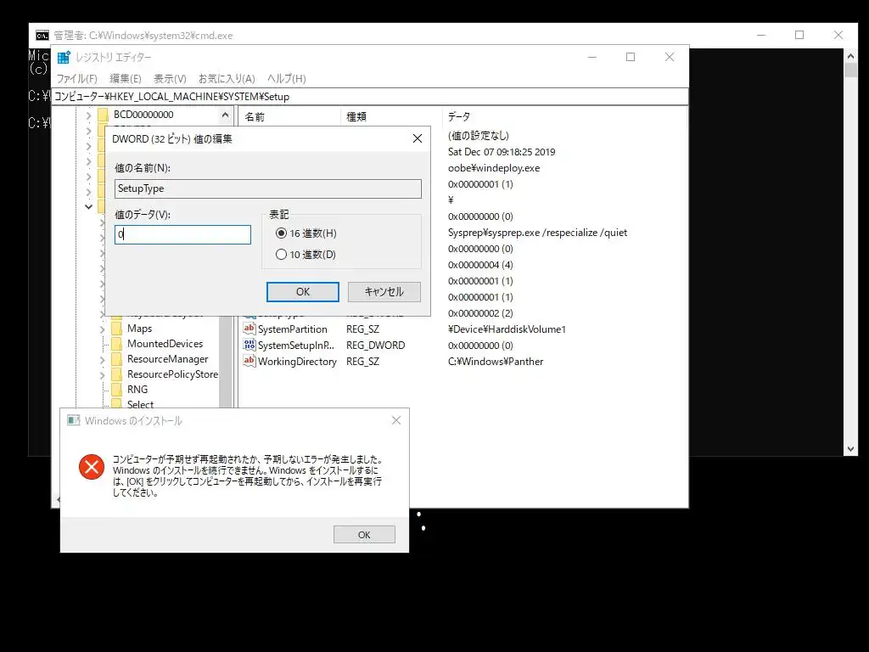This screenshot has width=869, height=652.
Task: Open the 編集(E) menu
Action: point(126,79)
